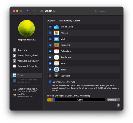133x123 pixels.
Task: Click the Search field
Action: click(107, 11)
